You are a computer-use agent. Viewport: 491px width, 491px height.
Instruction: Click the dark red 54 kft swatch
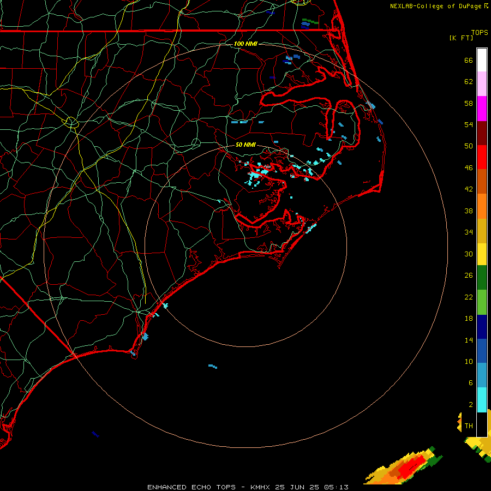click(x=482, y=133)
